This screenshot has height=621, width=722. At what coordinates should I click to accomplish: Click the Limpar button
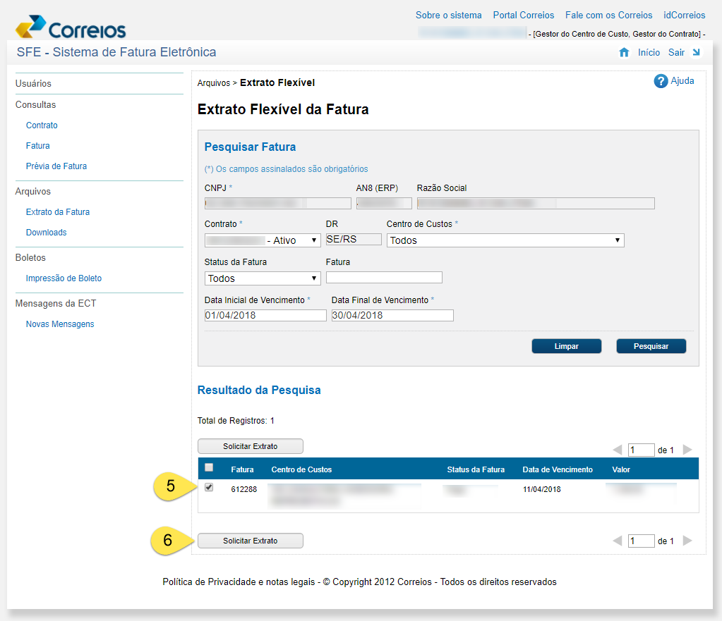pos(566,346)
